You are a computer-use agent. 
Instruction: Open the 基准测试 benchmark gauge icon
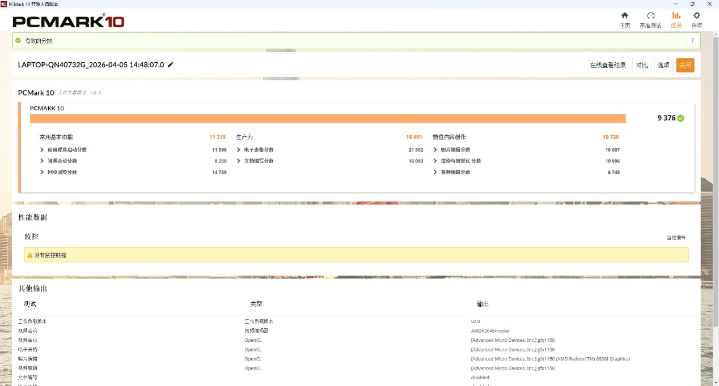point(650,15)
